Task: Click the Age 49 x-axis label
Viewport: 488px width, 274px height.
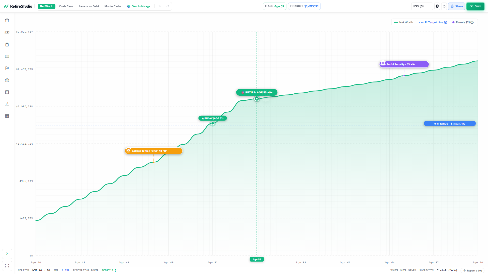Action: (168, 263)
